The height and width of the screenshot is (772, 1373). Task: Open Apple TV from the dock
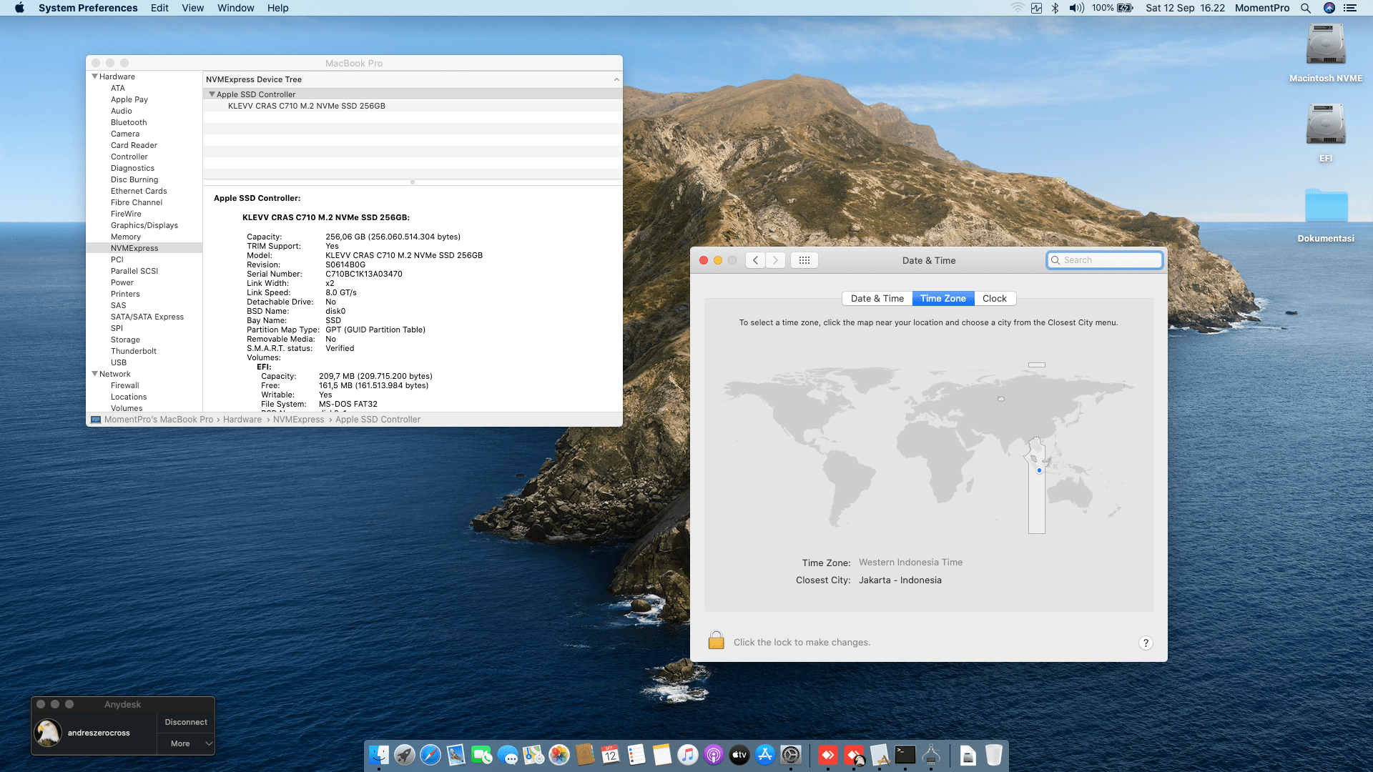(x=739, y=755)
